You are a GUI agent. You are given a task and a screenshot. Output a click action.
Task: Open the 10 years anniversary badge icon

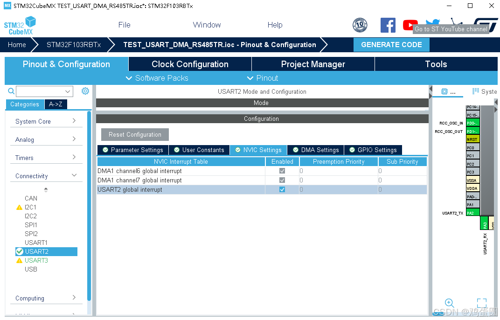(360, 25)
